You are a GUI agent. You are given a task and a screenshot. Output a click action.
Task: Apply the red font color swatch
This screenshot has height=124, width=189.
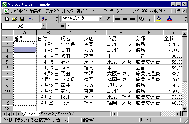click(170, 19)
